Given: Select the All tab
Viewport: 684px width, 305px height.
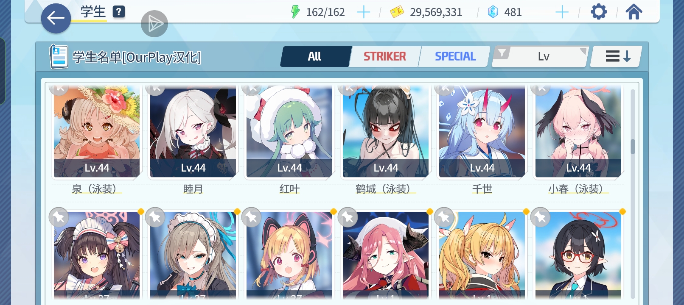Looking at the screenshot, I should click(x=315, y=56).
